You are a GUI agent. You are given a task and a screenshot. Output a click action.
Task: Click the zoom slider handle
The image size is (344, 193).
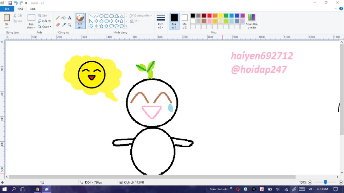pos(325,182)
